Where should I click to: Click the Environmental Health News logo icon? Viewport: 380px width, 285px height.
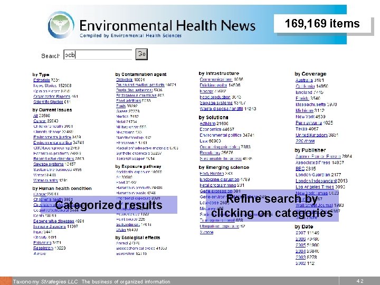[x=61, y=25]
